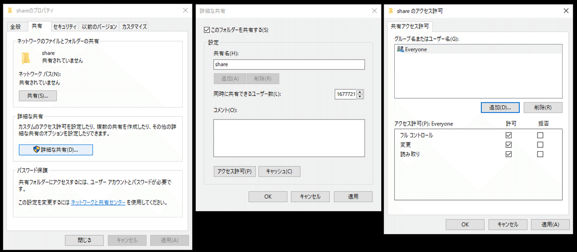Click 適用 in 詳細な共有 dialog
Screen dimensions: 577x252
point(353,196)
